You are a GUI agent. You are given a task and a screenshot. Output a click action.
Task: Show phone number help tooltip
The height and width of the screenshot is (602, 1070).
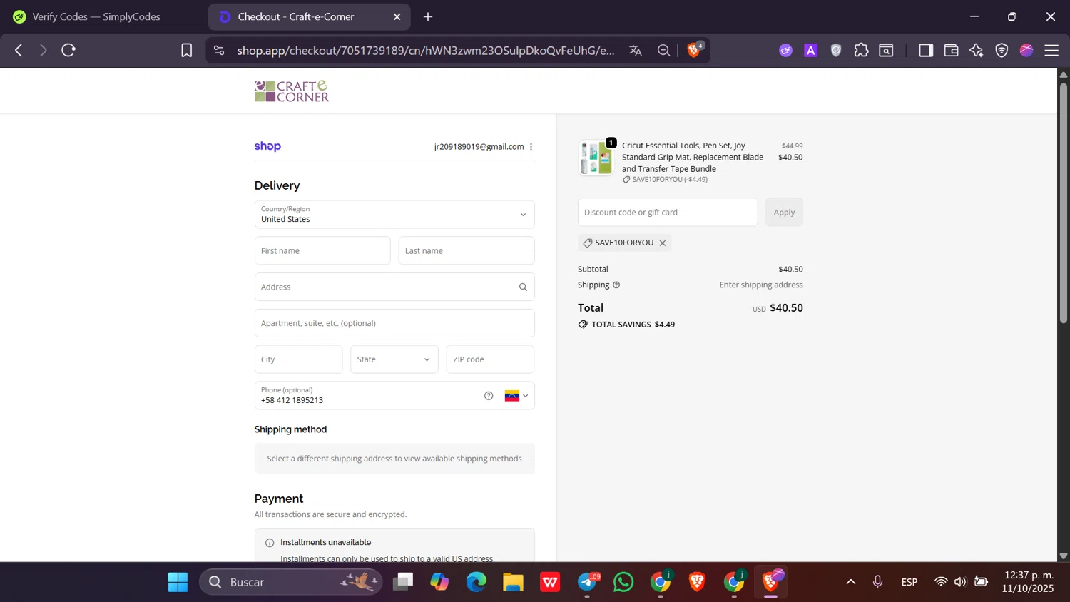[489, 396]
